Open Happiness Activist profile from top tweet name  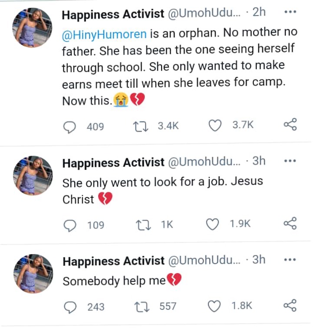(x=113, y=14)
